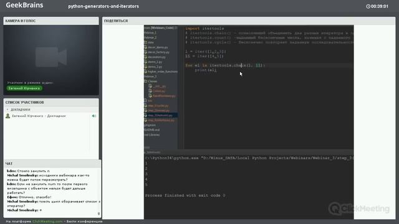The width and height of the screenshot is (399, 224).
Task: Click the 'import itertools' code line
Action: pyautogui.click(x=204, y=29)
